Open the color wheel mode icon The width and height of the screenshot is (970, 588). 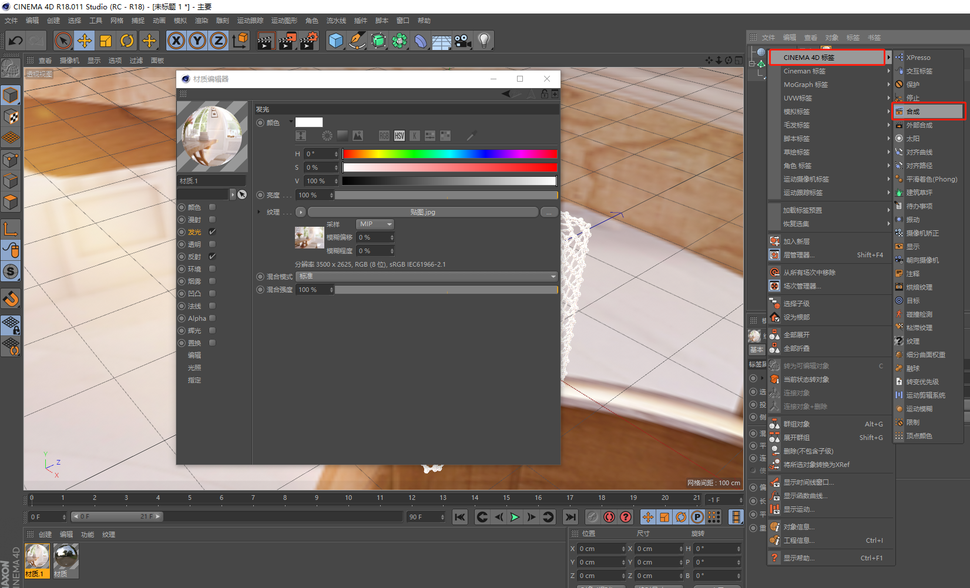pyautogui.click(x=327, y=136)
